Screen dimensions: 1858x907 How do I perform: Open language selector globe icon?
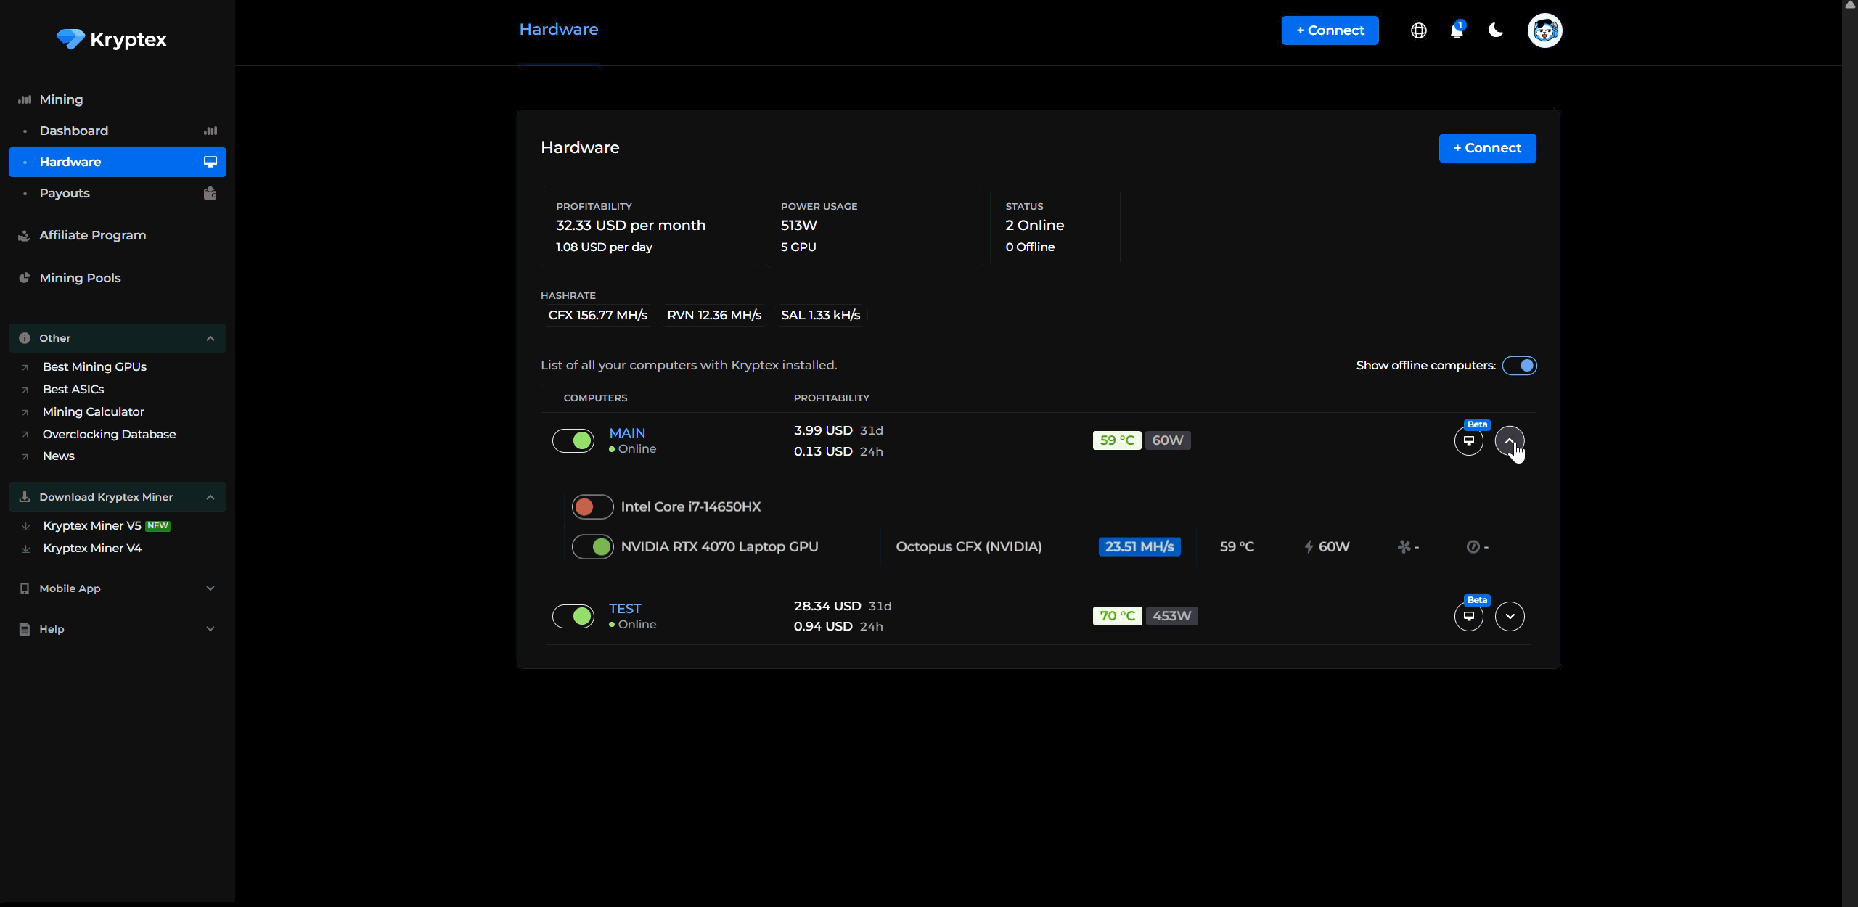(x=1418, y=30)
